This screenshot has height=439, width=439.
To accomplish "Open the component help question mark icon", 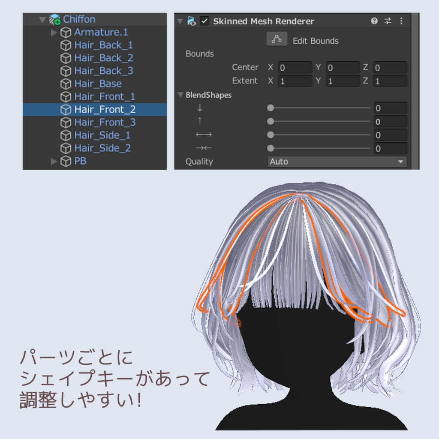I will click(374, 20).
